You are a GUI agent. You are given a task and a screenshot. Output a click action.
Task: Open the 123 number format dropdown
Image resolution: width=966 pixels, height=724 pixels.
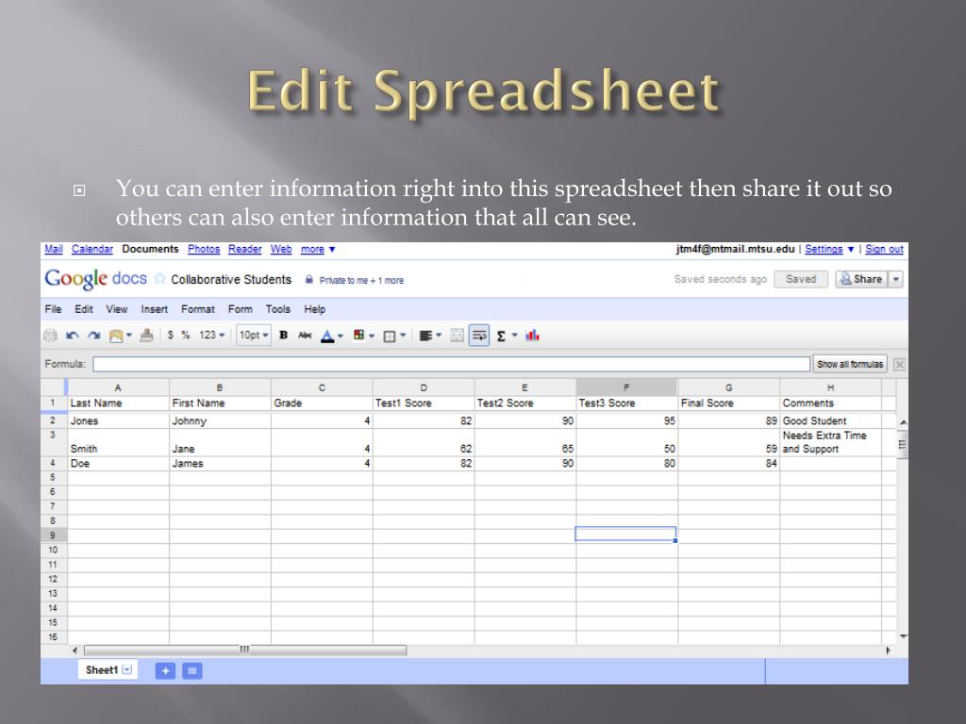211,335
